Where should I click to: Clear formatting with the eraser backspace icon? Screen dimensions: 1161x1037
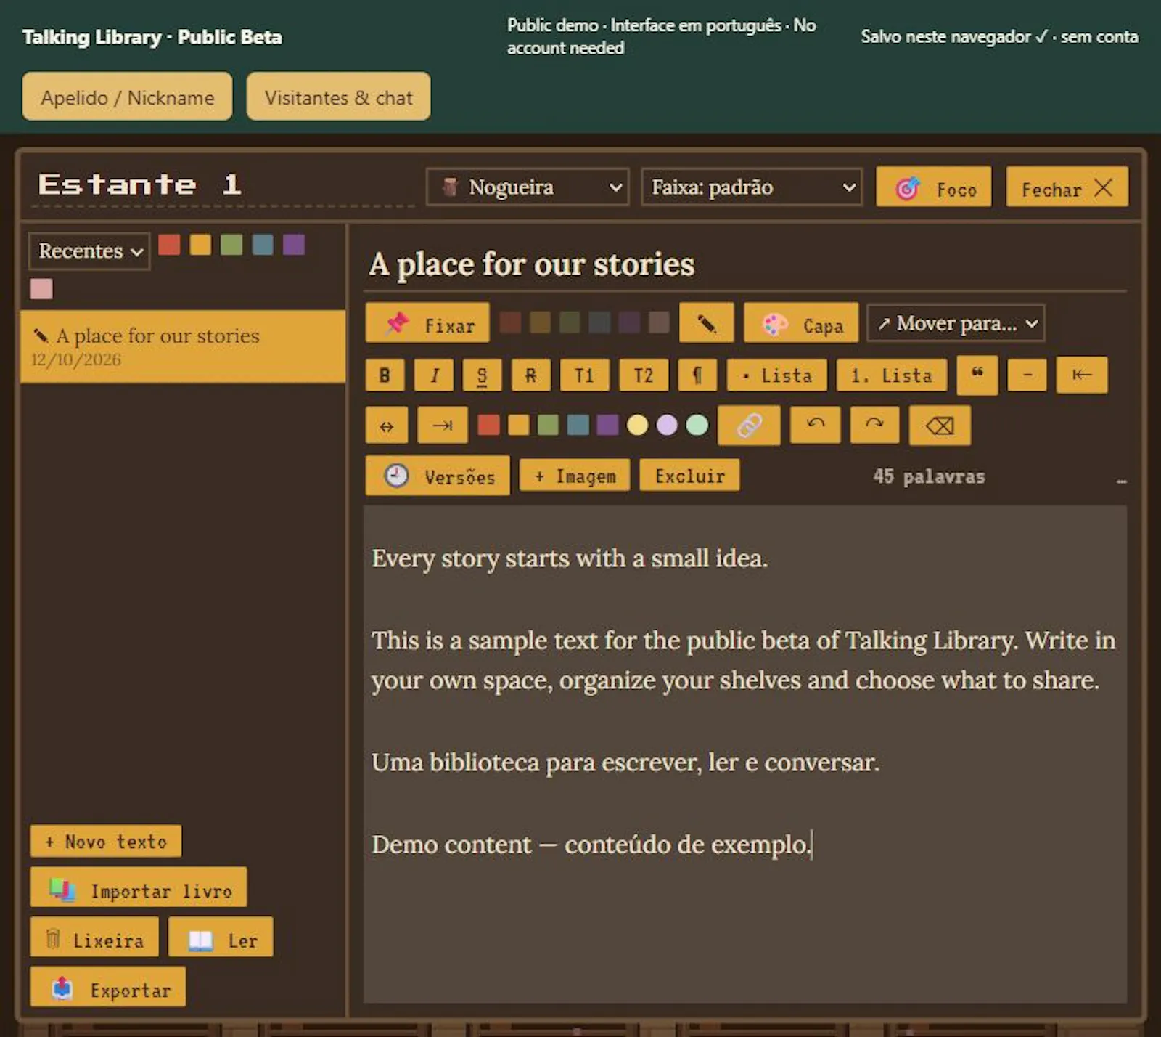coord(940,425)
